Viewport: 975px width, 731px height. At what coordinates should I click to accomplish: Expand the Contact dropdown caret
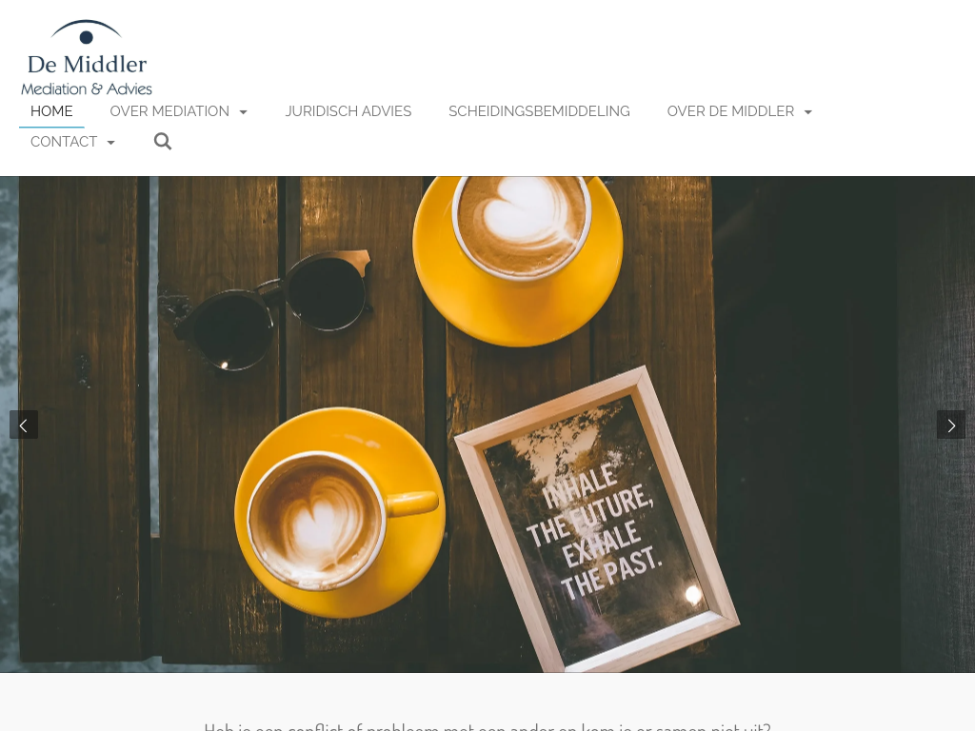[x=111, y=143]
